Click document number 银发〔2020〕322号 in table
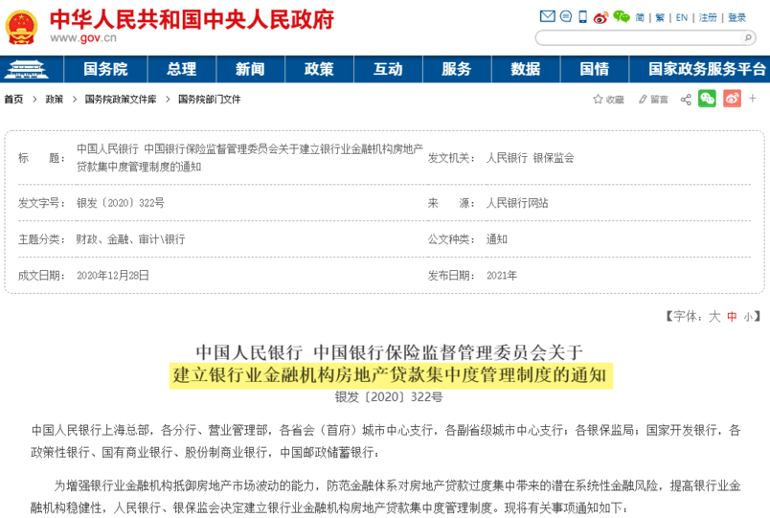The image size is (770, 518). click(121, 203)
